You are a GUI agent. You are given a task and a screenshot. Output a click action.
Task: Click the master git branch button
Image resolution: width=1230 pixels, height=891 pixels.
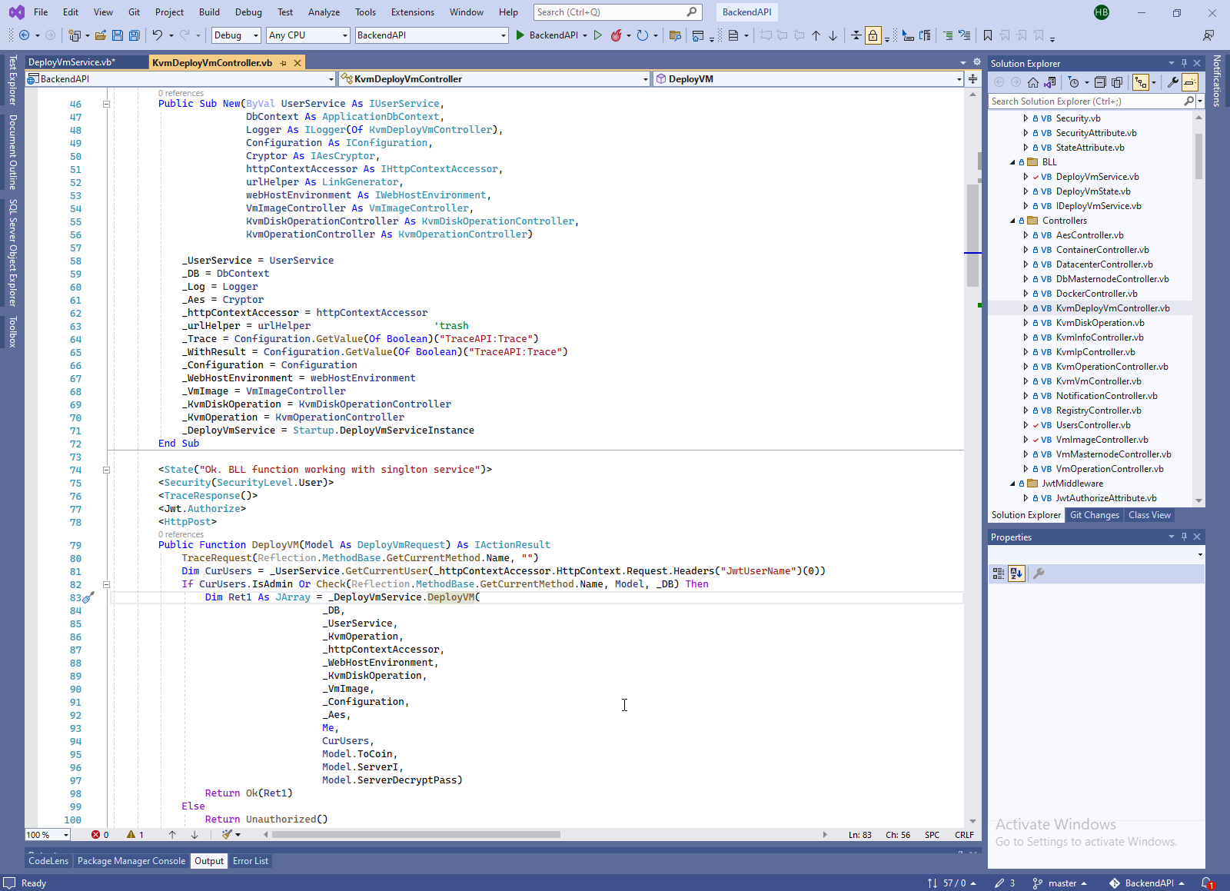click(1061, 883)
